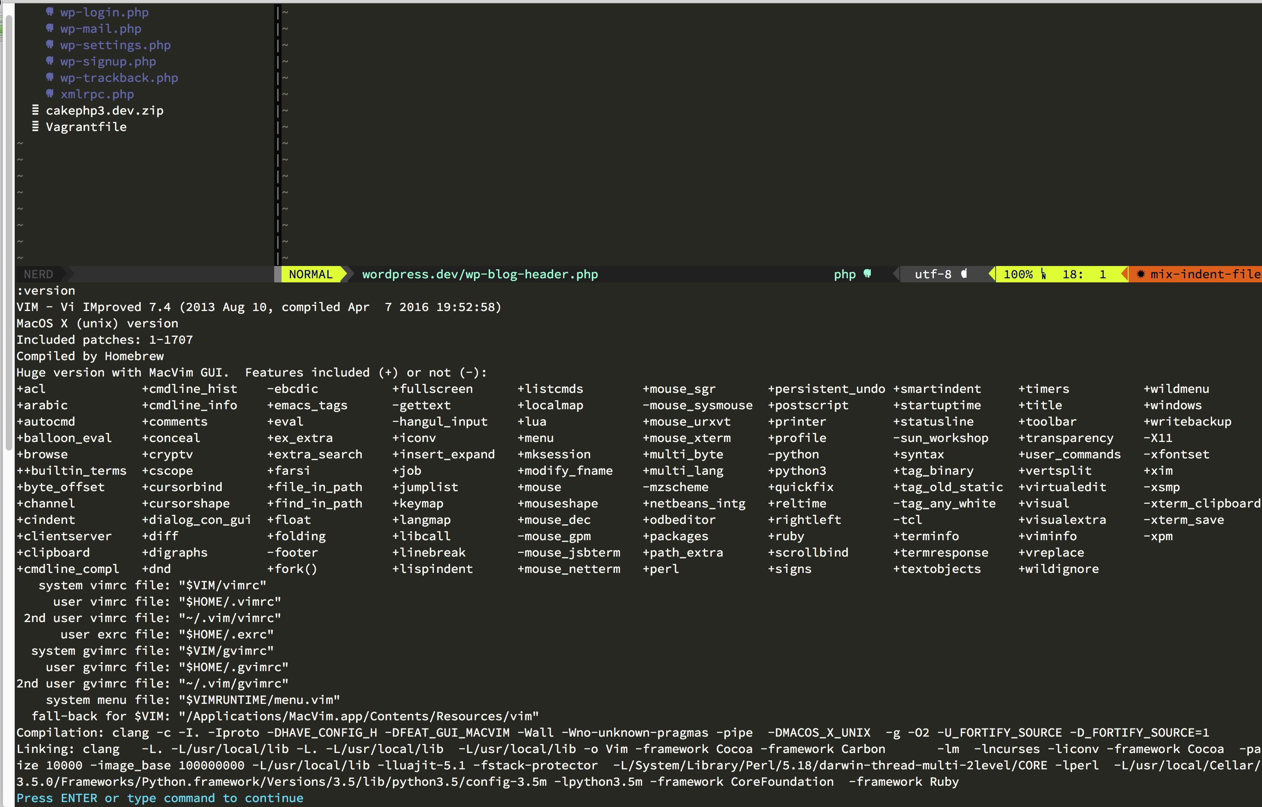Select the wordpress.dev/wp-blog-header.php tab
The width and height of the screenshot is (1262, 807).
click(x=479, y=274)
